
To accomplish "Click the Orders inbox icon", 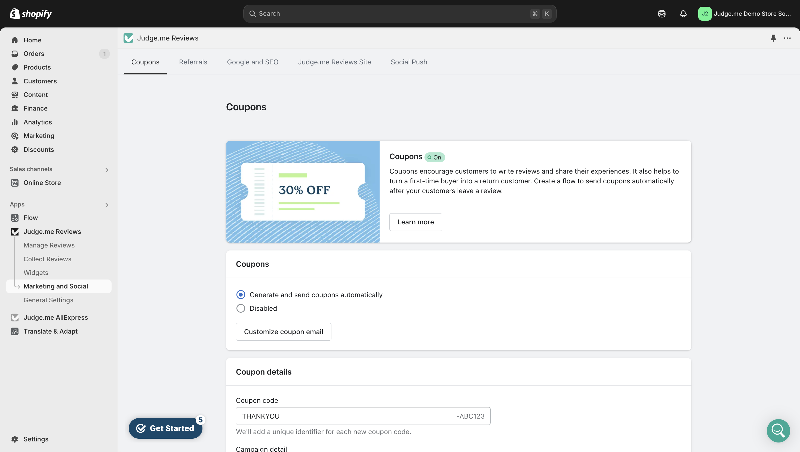I will (x=15, y=54).
